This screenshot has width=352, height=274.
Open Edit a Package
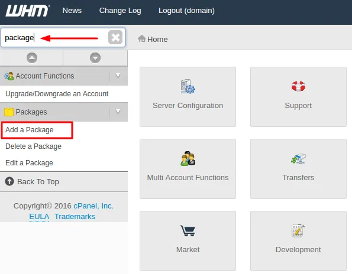point(29,163)
